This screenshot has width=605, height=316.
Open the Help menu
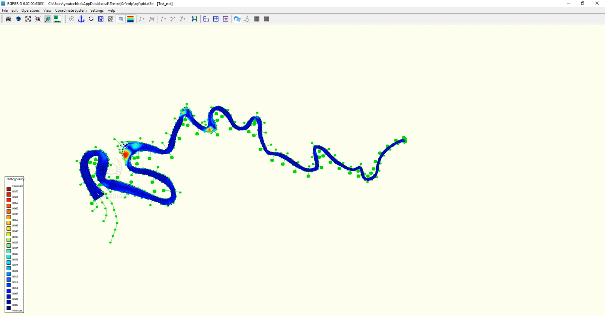click(111, 10)
